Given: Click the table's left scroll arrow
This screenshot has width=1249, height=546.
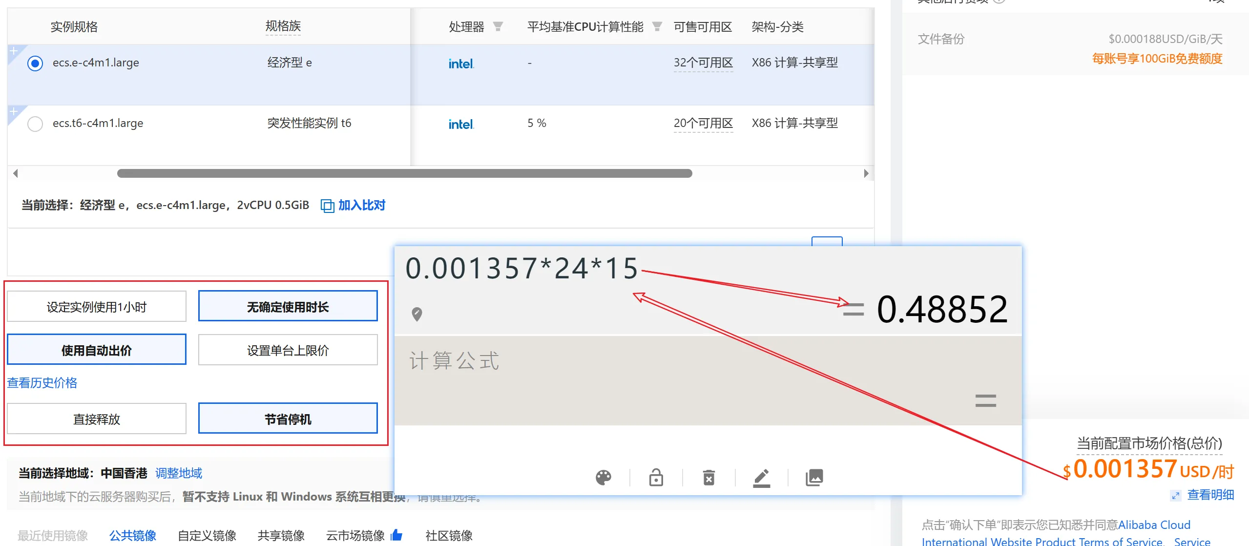Looking at the screenshot, I should [x=16, y=173].
